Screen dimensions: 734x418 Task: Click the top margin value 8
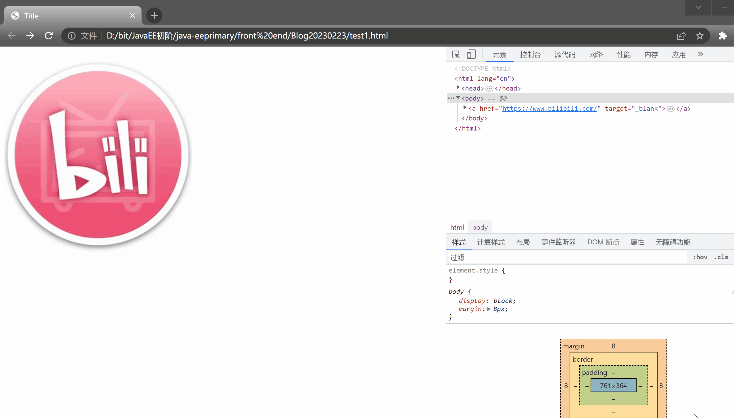[614, 346]
